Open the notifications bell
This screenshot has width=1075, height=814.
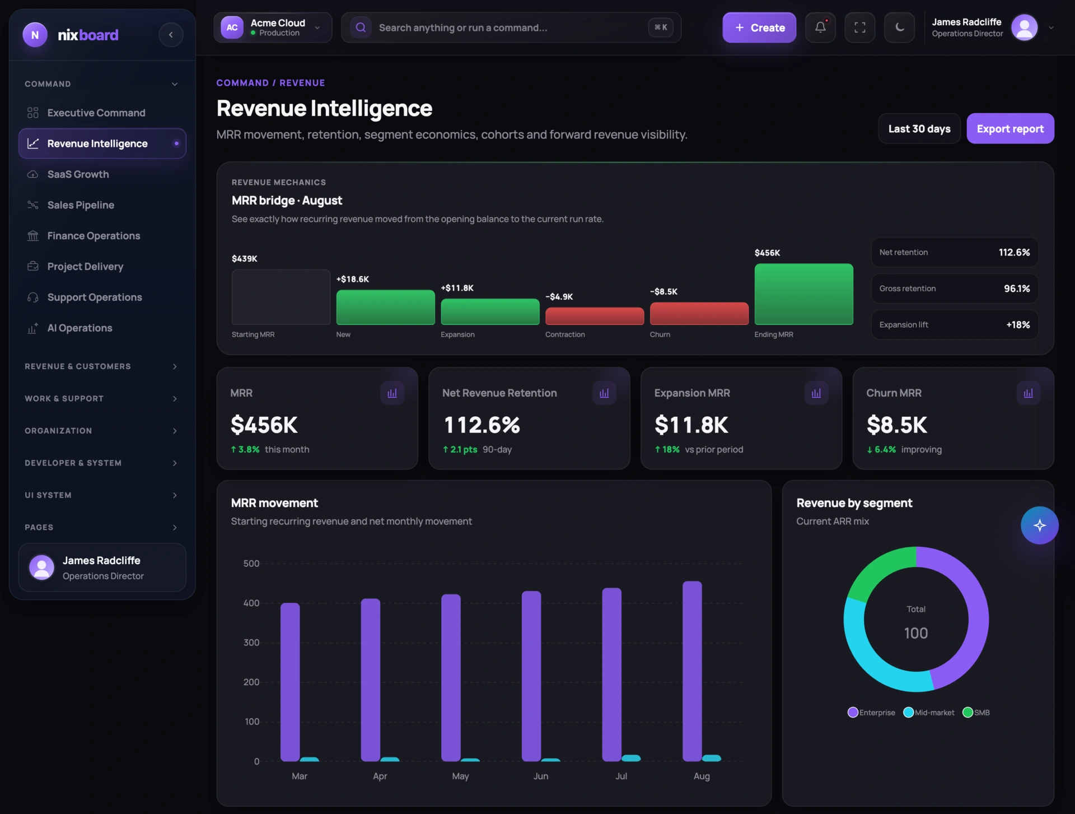pos(820,27)
